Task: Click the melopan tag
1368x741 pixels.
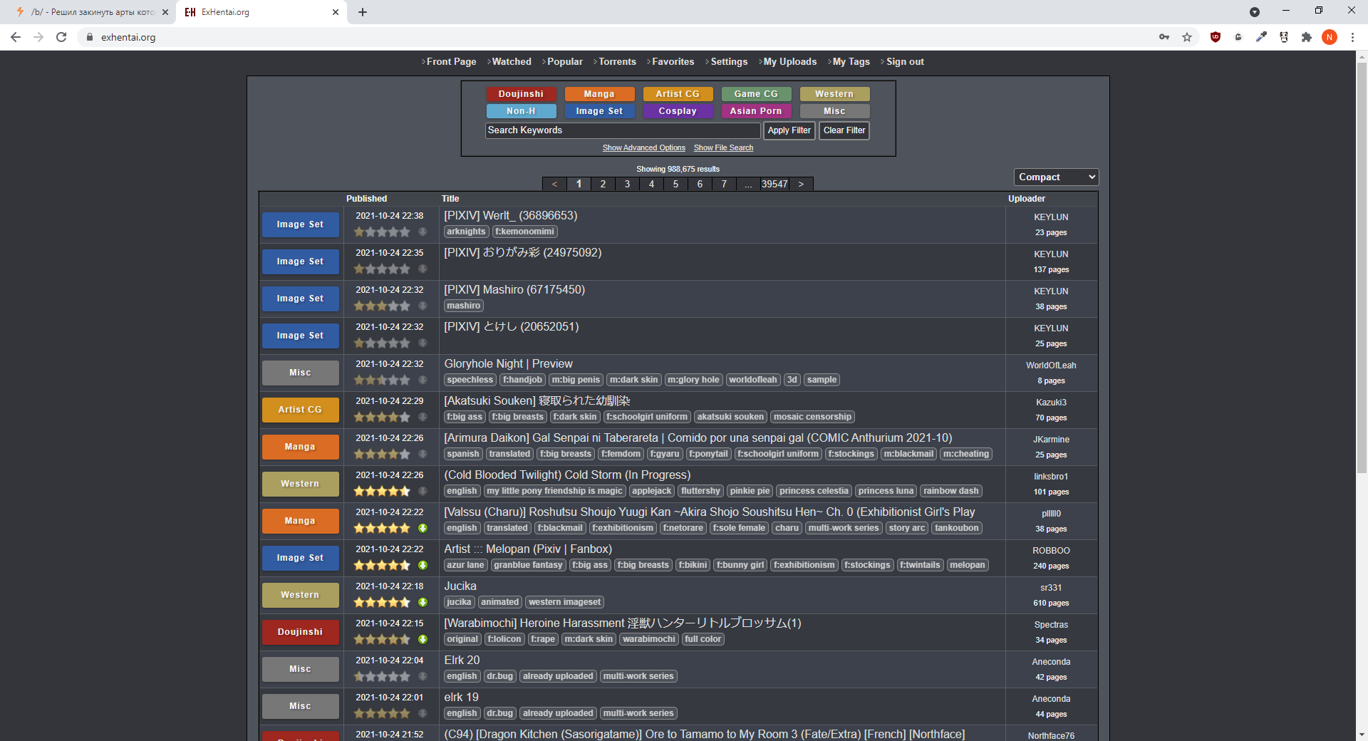Action: click(968, 565)
